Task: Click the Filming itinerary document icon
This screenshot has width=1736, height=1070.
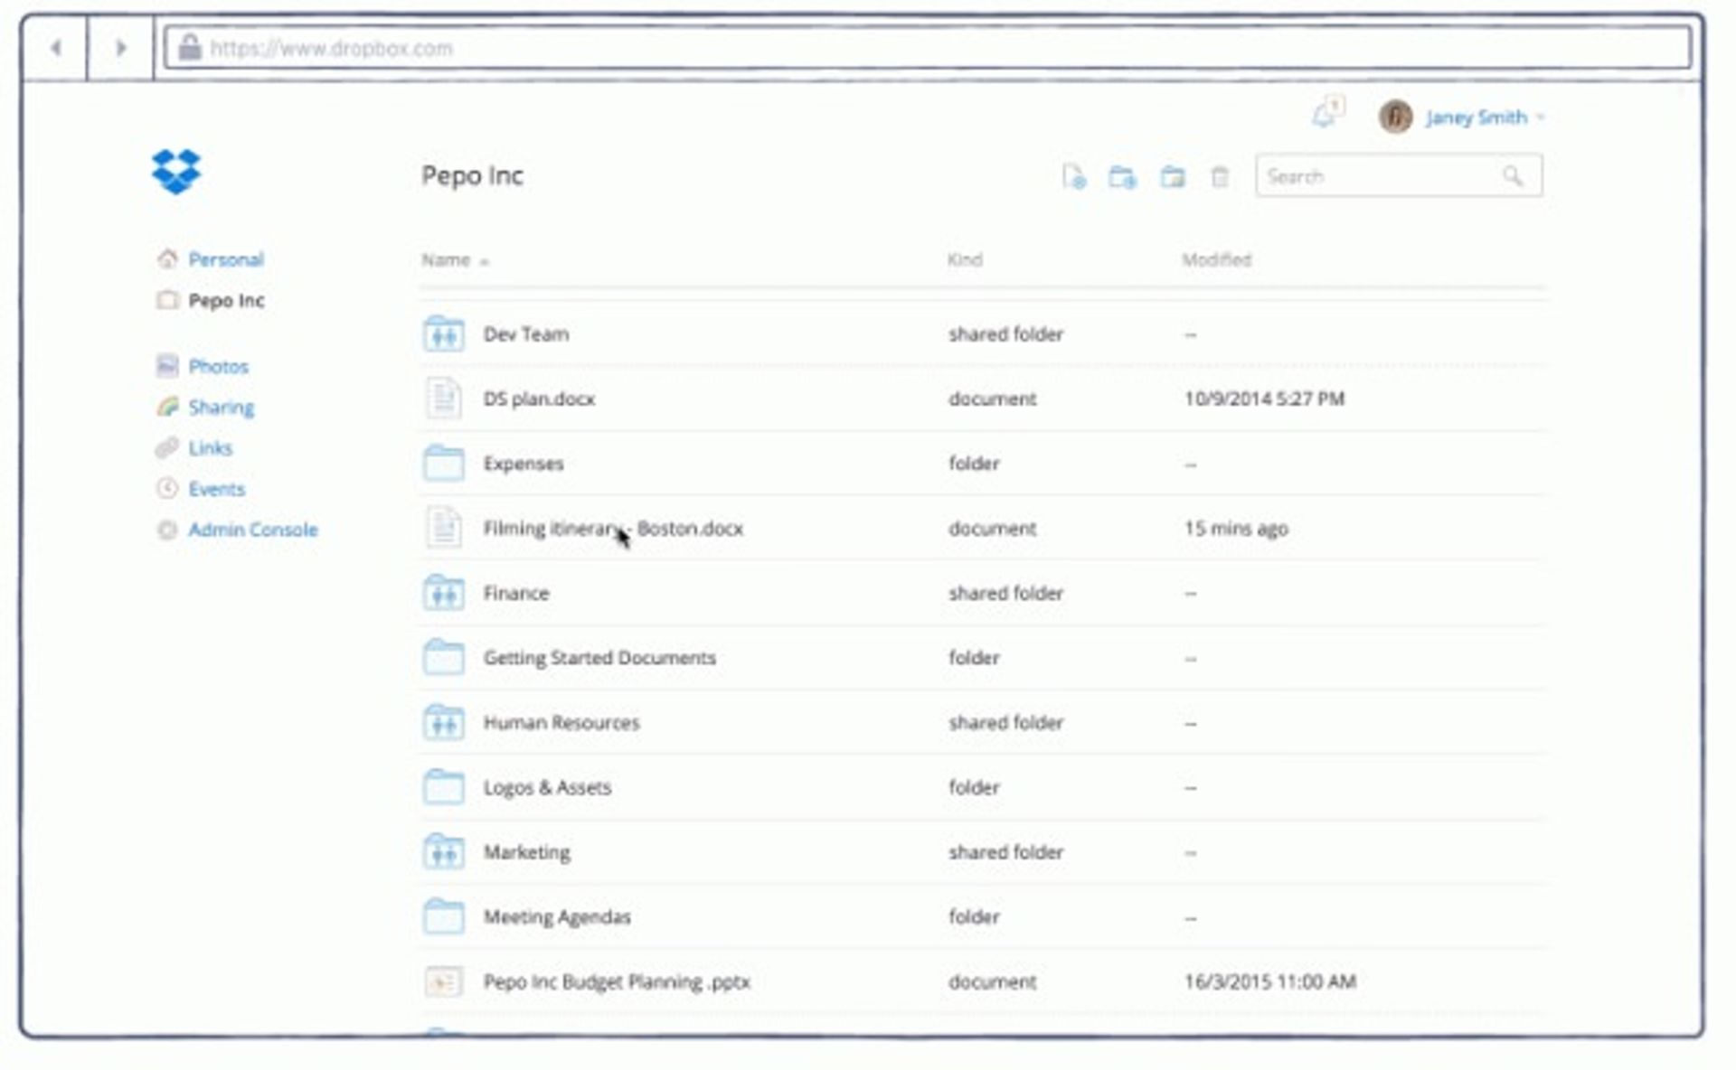Action: click(443, 528)
